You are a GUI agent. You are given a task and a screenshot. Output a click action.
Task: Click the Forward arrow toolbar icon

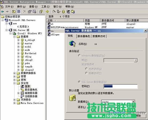(7, 12)
